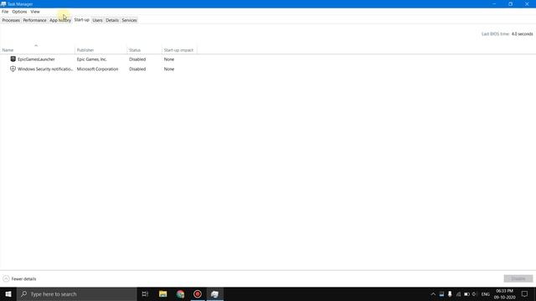
Task: Open the Options menu
Action: tap(19, 12)
